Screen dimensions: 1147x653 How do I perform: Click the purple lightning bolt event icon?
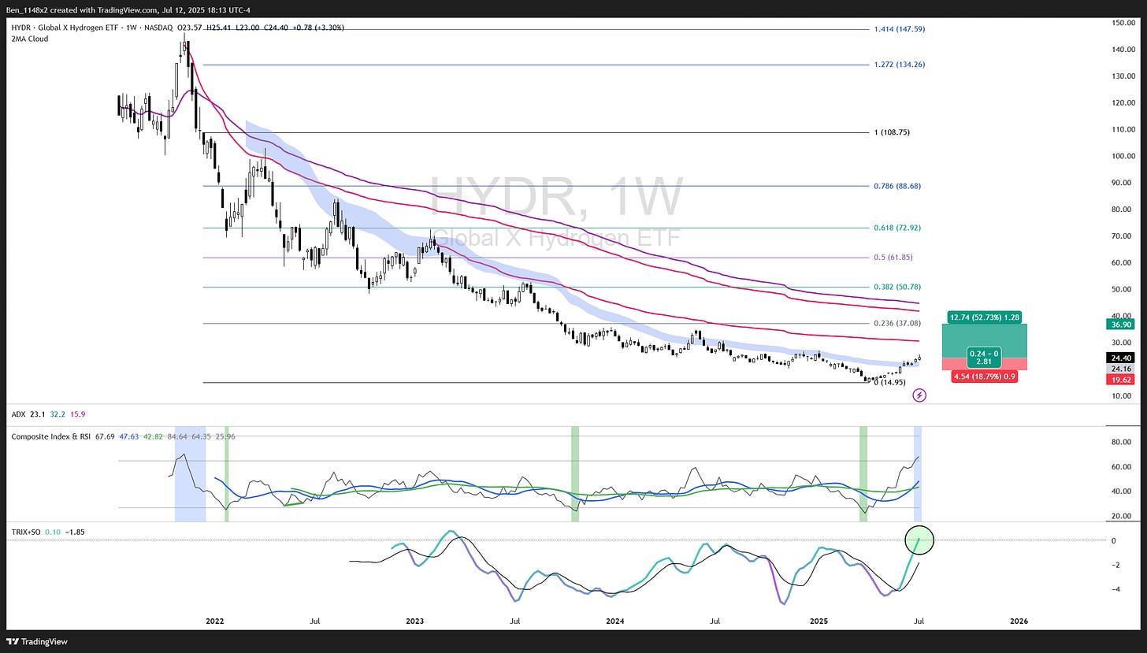coord(919,395)
